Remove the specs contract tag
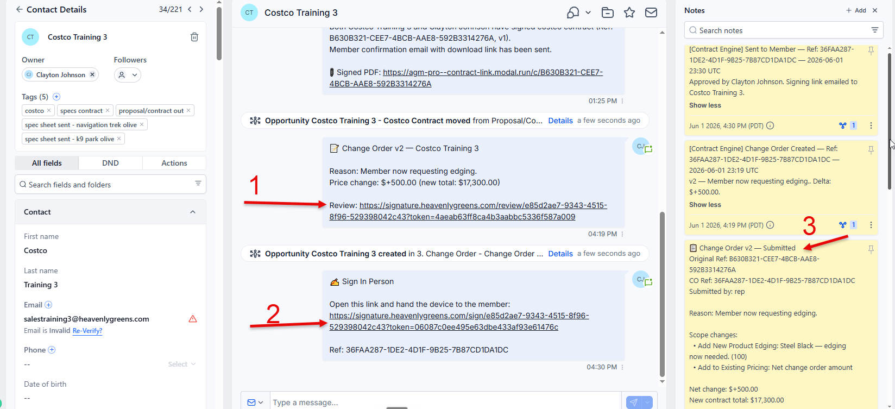Image resolution: width=895 pixels, height=409 pixels. coord(108,110)
